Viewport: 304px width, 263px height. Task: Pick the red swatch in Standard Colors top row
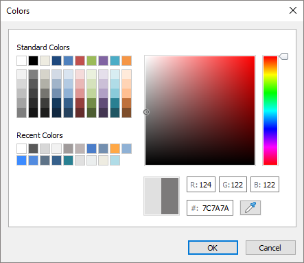point(80,61)
